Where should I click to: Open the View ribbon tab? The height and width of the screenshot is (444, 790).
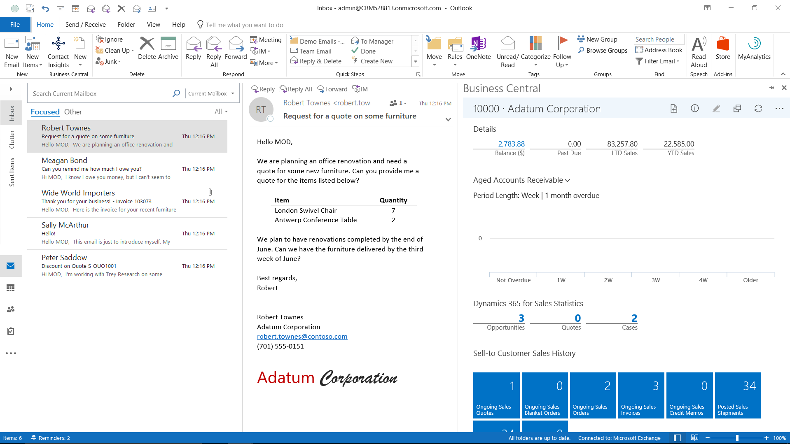pos(153,25)
